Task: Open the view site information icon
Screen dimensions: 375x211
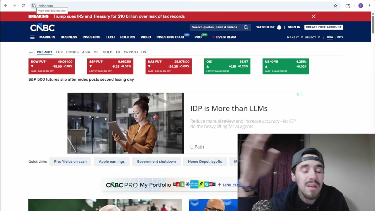Action: pyautogui.click(x=34, y=6)
